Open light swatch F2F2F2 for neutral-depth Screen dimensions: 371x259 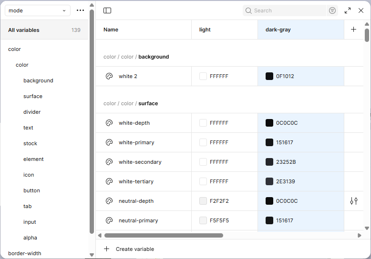(x=203, y=201)
